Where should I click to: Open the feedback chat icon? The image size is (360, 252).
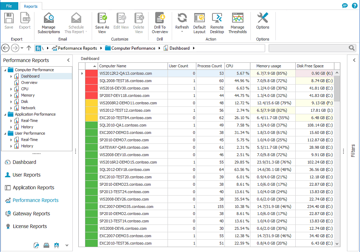coord(345,6)
